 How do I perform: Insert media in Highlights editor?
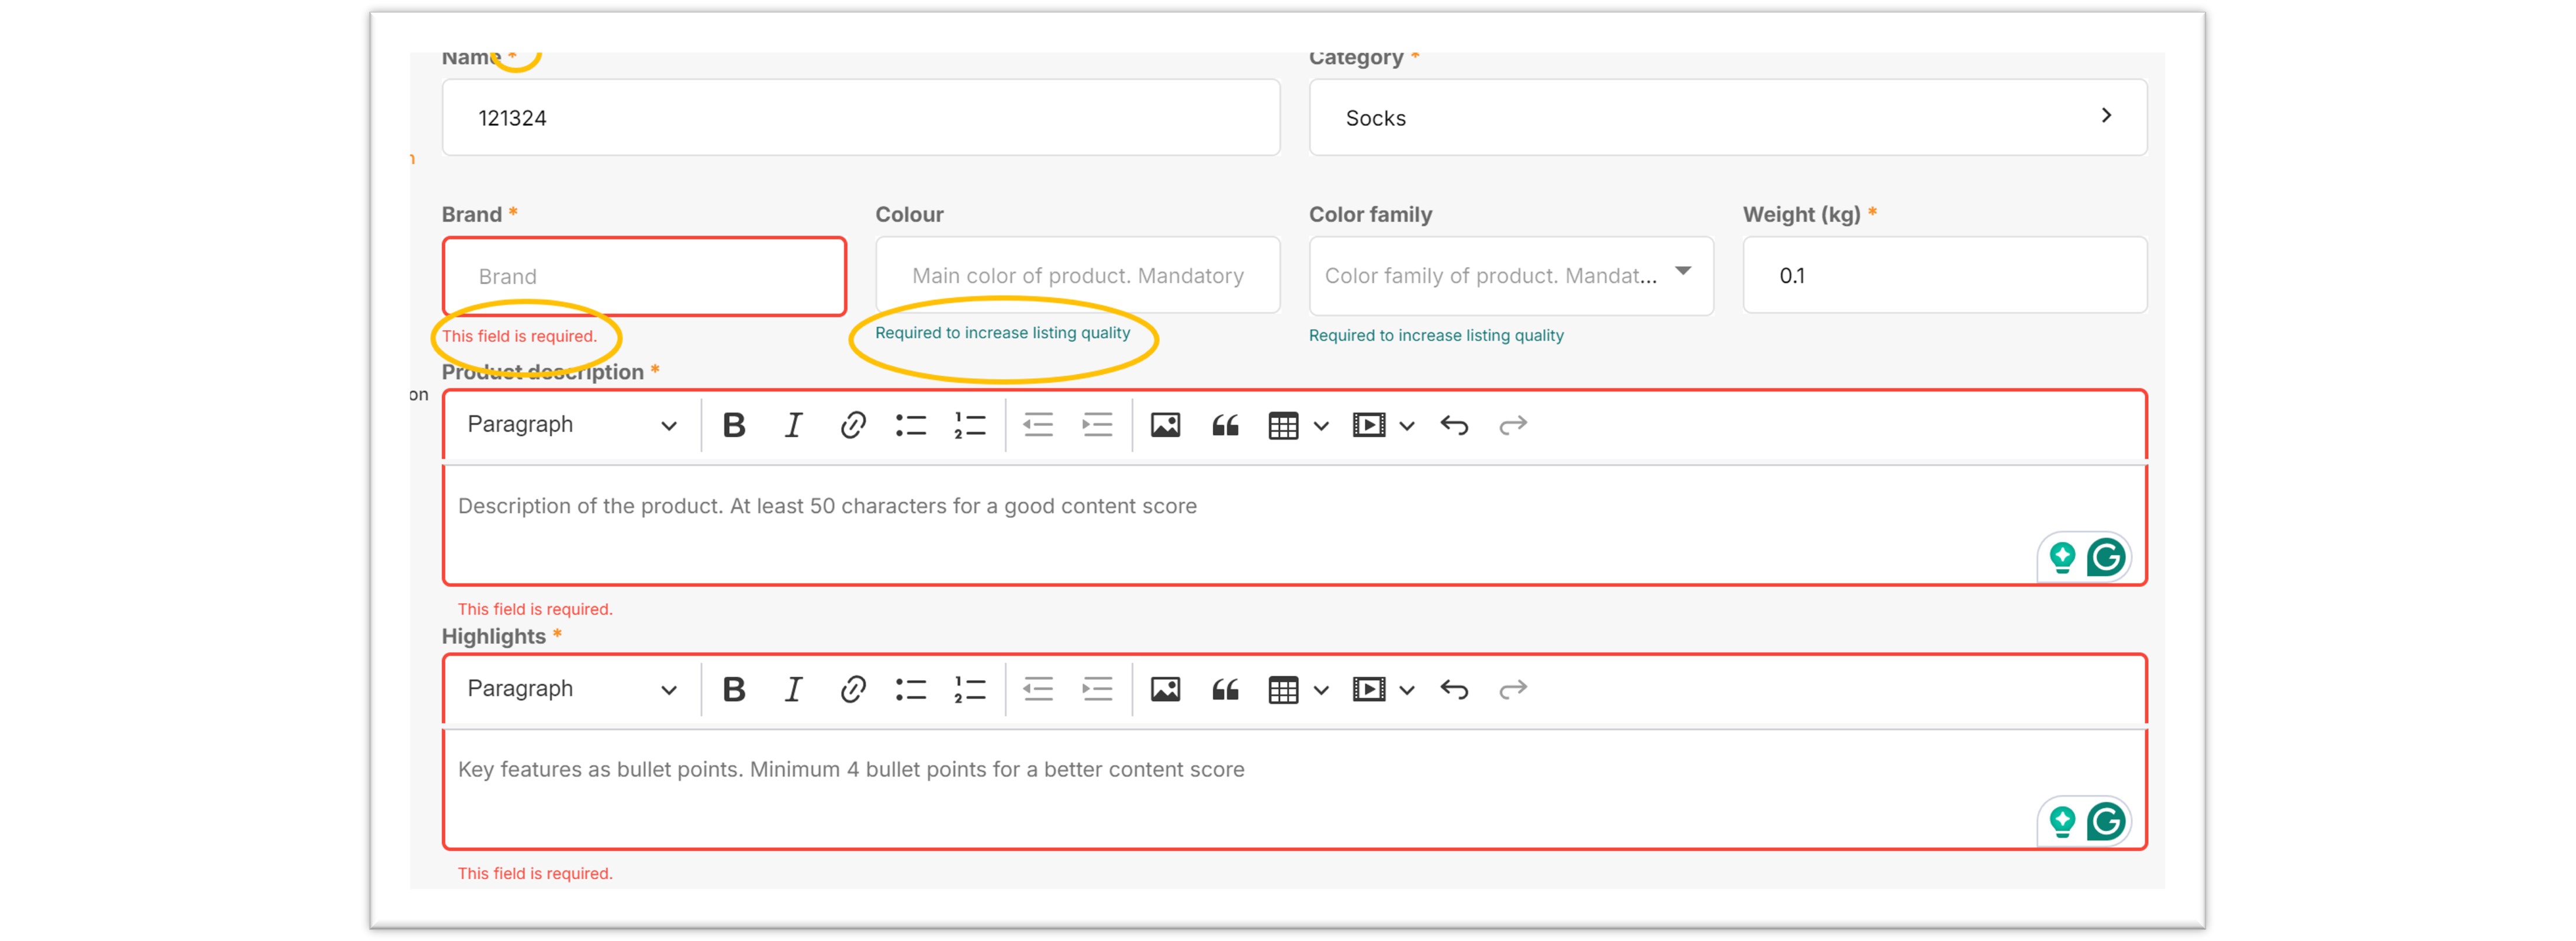[x=1368, y=689]
